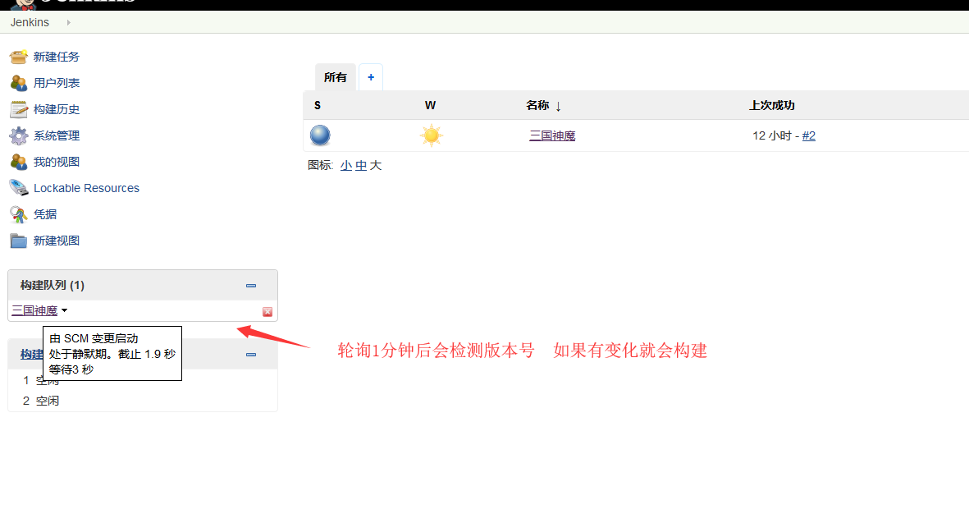
Task: Click the 系统管理 gear icon
Action: (18, 135)
